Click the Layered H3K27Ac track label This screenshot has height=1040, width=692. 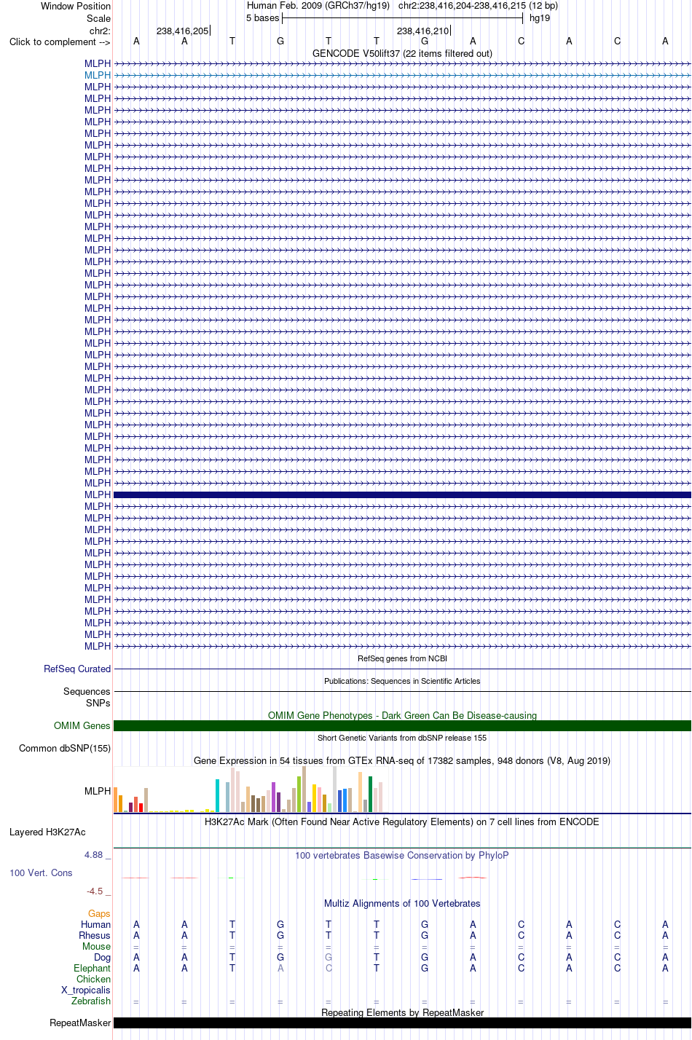coord(47,832)
